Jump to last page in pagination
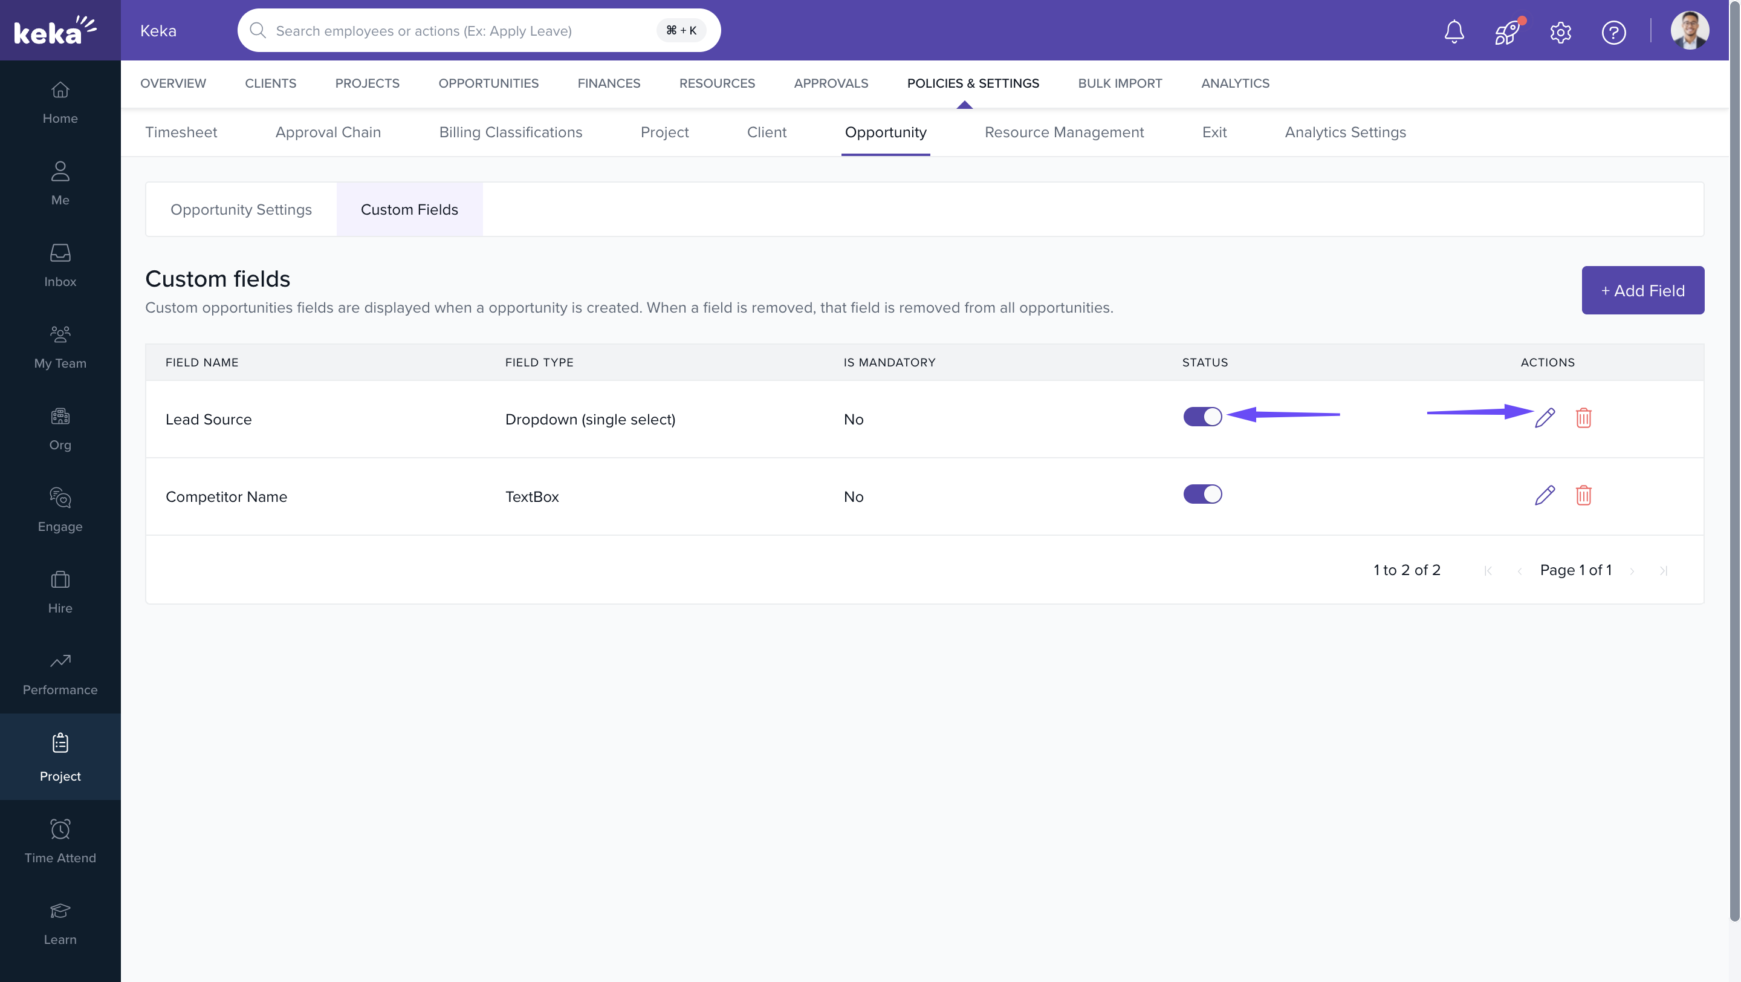This screenshot has width=1741, height=982. click(x=1663, y=571)
